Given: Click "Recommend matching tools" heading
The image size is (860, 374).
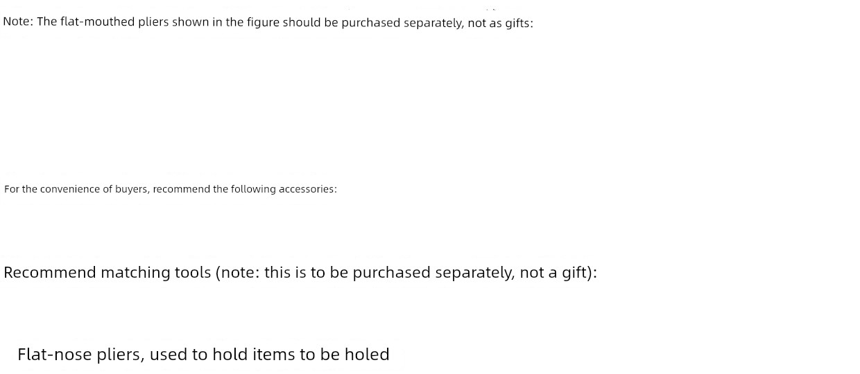Looking at the screenshot, I should point(108,272).
